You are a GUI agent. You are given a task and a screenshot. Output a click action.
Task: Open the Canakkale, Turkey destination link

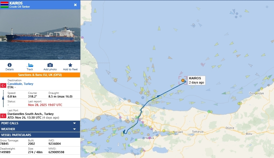[20, 84]
